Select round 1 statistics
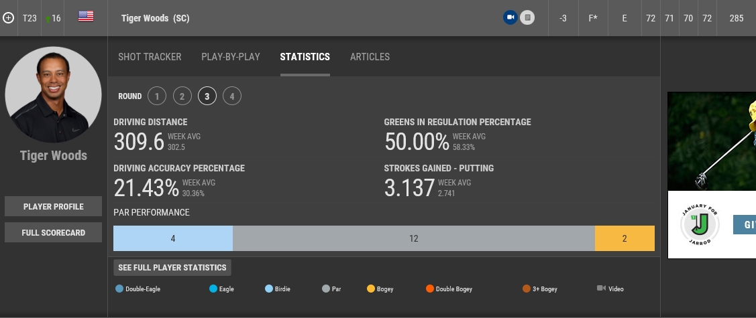 (x=156, y=96)
